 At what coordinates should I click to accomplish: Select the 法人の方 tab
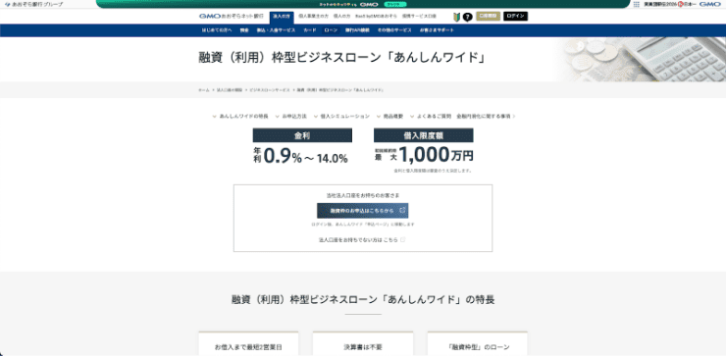[282, 17]
